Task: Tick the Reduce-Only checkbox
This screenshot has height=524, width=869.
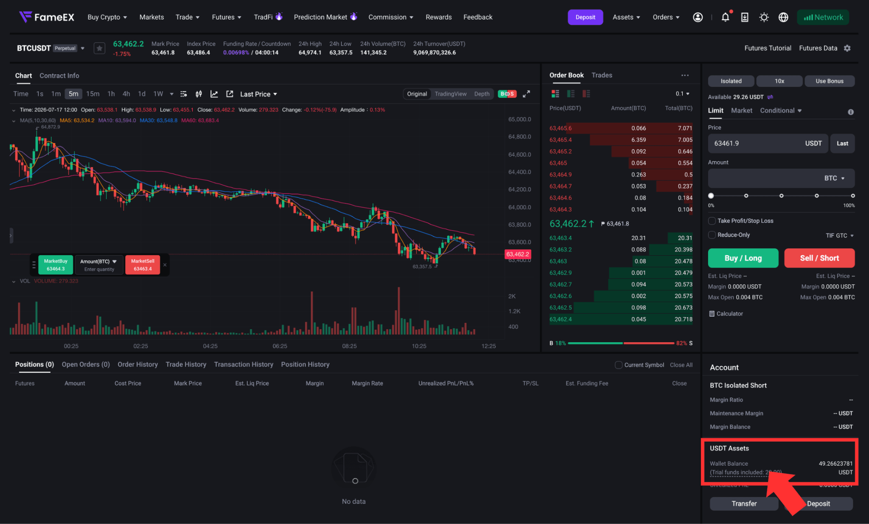Action: pyautogui.click(x=712, y=235)
